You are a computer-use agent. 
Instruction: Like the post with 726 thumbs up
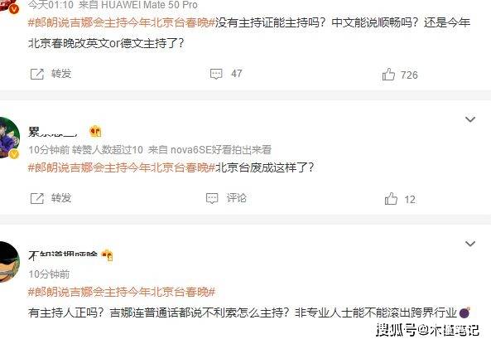coord(388,75)
